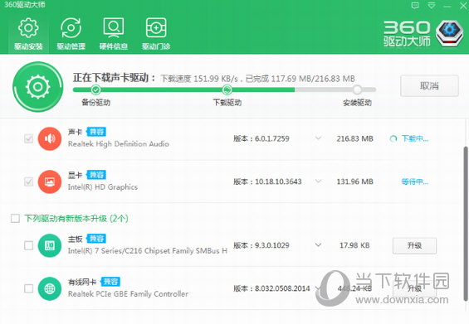The image size is (469, 324).
Task: Click the 兼容 badge next to 有线网卡
Action: click(x=110, y=282)
